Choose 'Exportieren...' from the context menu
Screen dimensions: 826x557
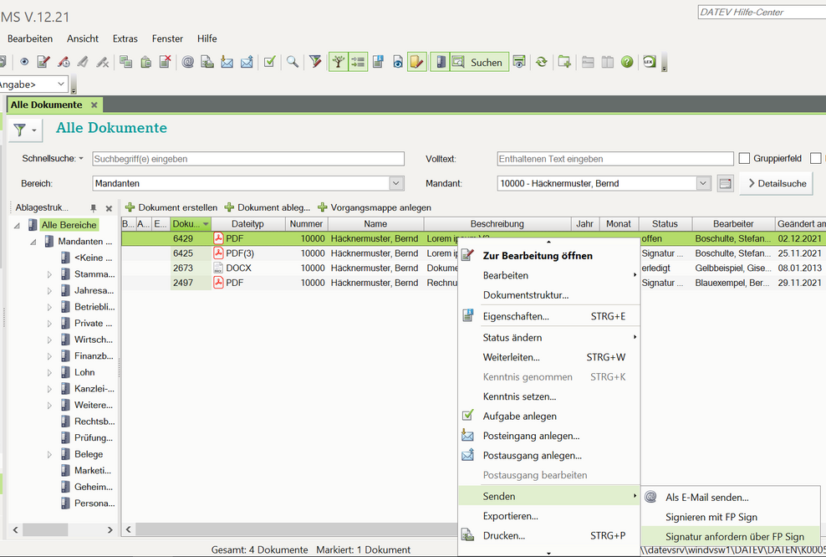click(510, 516)
